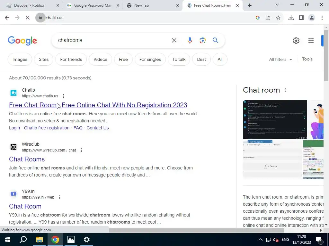Click the Chatib favicon

coord(13,93)
